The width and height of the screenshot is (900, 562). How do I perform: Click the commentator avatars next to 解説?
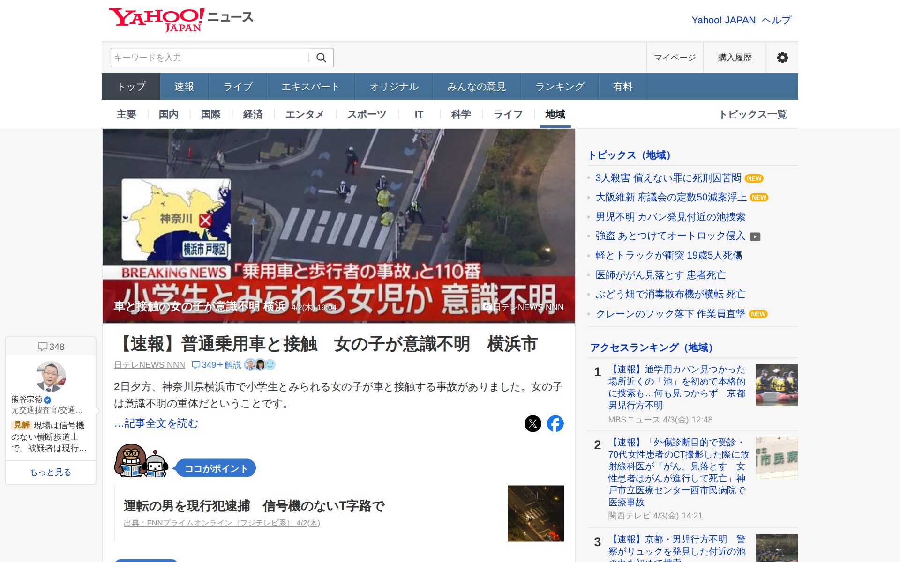pos(260,365)
